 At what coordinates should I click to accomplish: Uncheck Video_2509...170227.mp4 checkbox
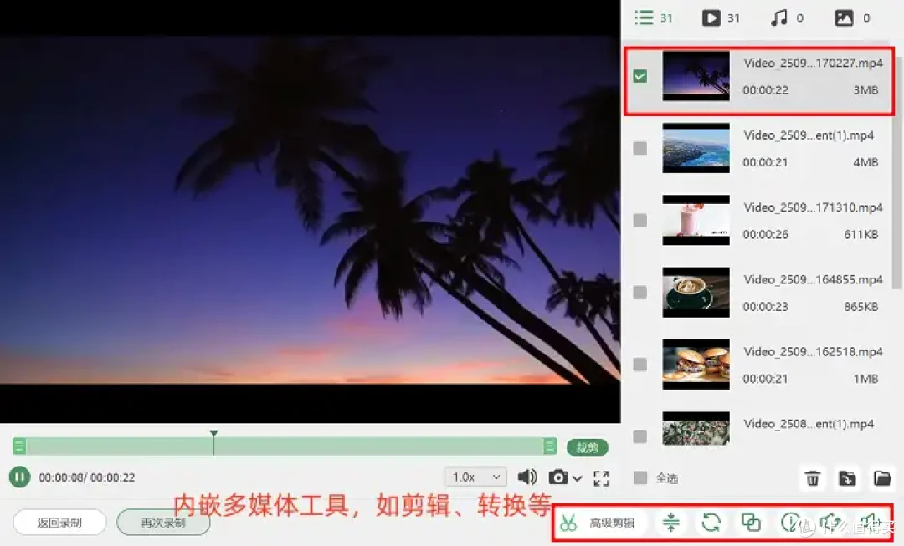[640, 76]
